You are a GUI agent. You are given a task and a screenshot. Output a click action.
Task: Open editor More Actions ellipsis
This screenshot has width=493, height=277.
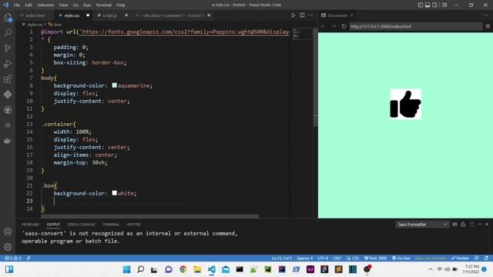click(x=310, y=15)
